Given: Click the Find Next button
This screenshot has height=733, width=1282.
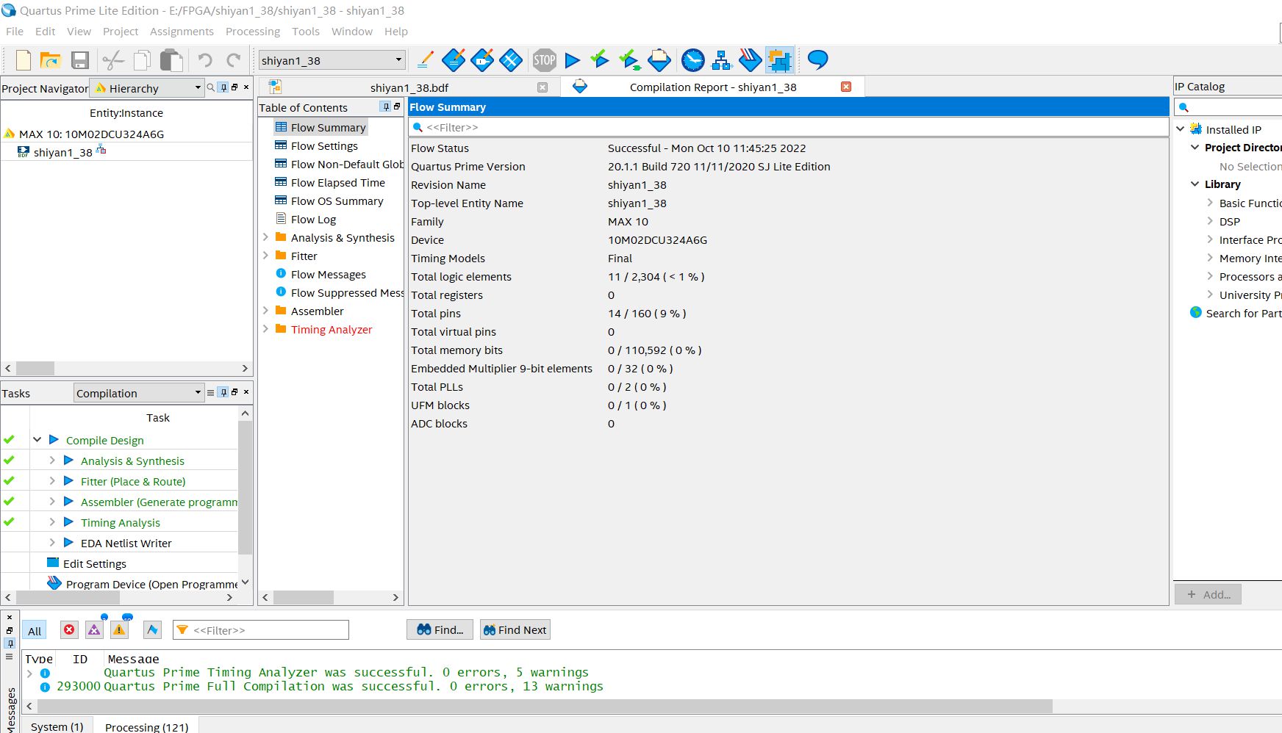Looking at the screenshot, I should (515, 629).
